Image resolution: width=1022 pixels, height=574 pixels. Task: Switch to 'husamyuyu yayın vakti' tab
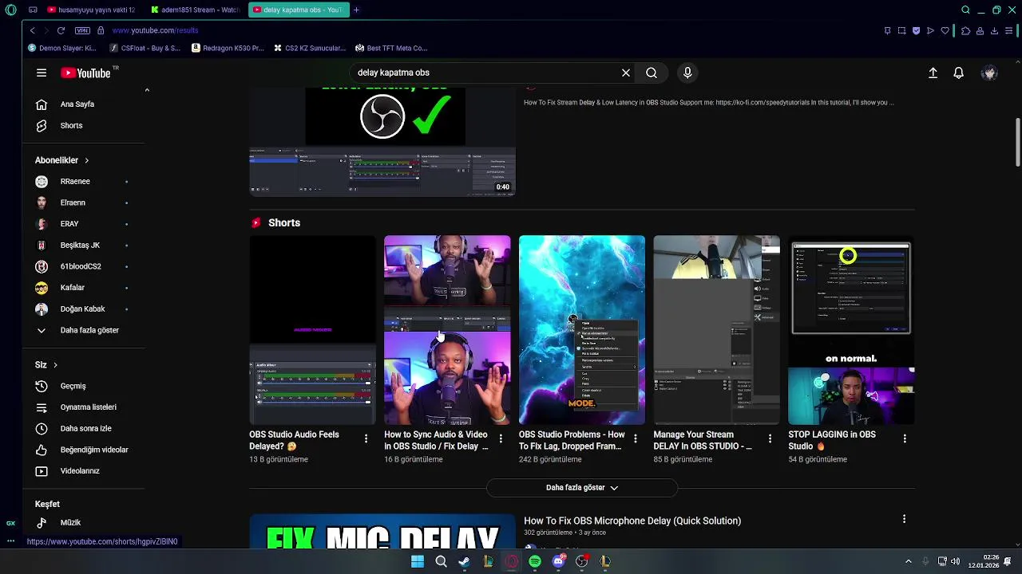[x=91, y=10]
